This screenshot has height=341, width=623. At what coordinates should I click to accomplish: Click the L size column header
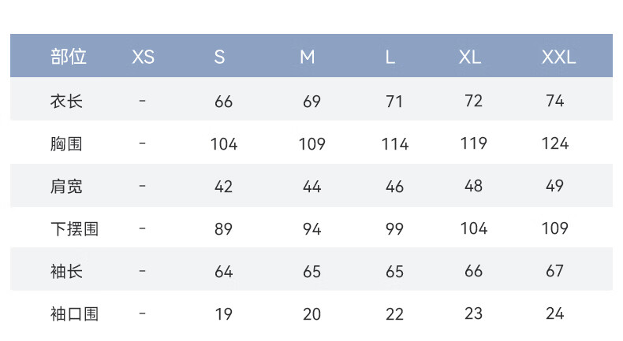pyautogui.click(x=390, y=57)
